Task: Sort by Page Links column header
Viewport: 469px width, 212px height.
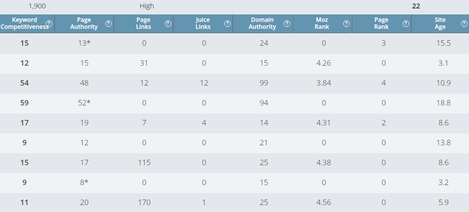Action: (x=144, y=23)
